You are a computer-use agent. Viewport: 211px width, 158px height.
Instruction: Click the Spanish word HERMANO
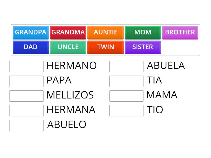[x=71, y=66]
